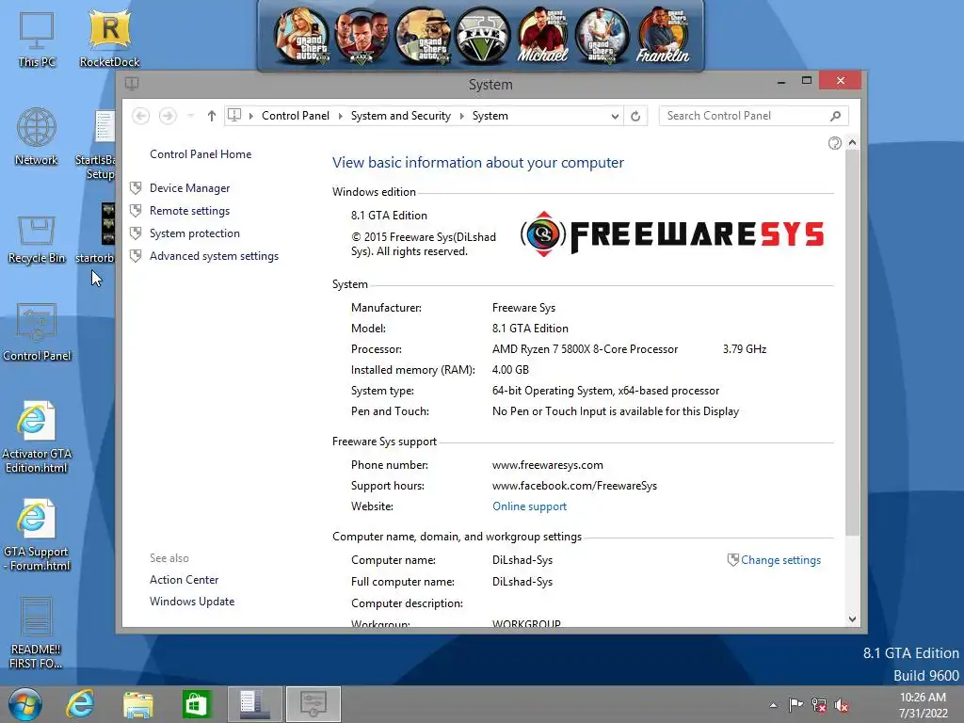The image size is (964, 723).
Task: Click the system icon in title bar
Action: (132, 84)
